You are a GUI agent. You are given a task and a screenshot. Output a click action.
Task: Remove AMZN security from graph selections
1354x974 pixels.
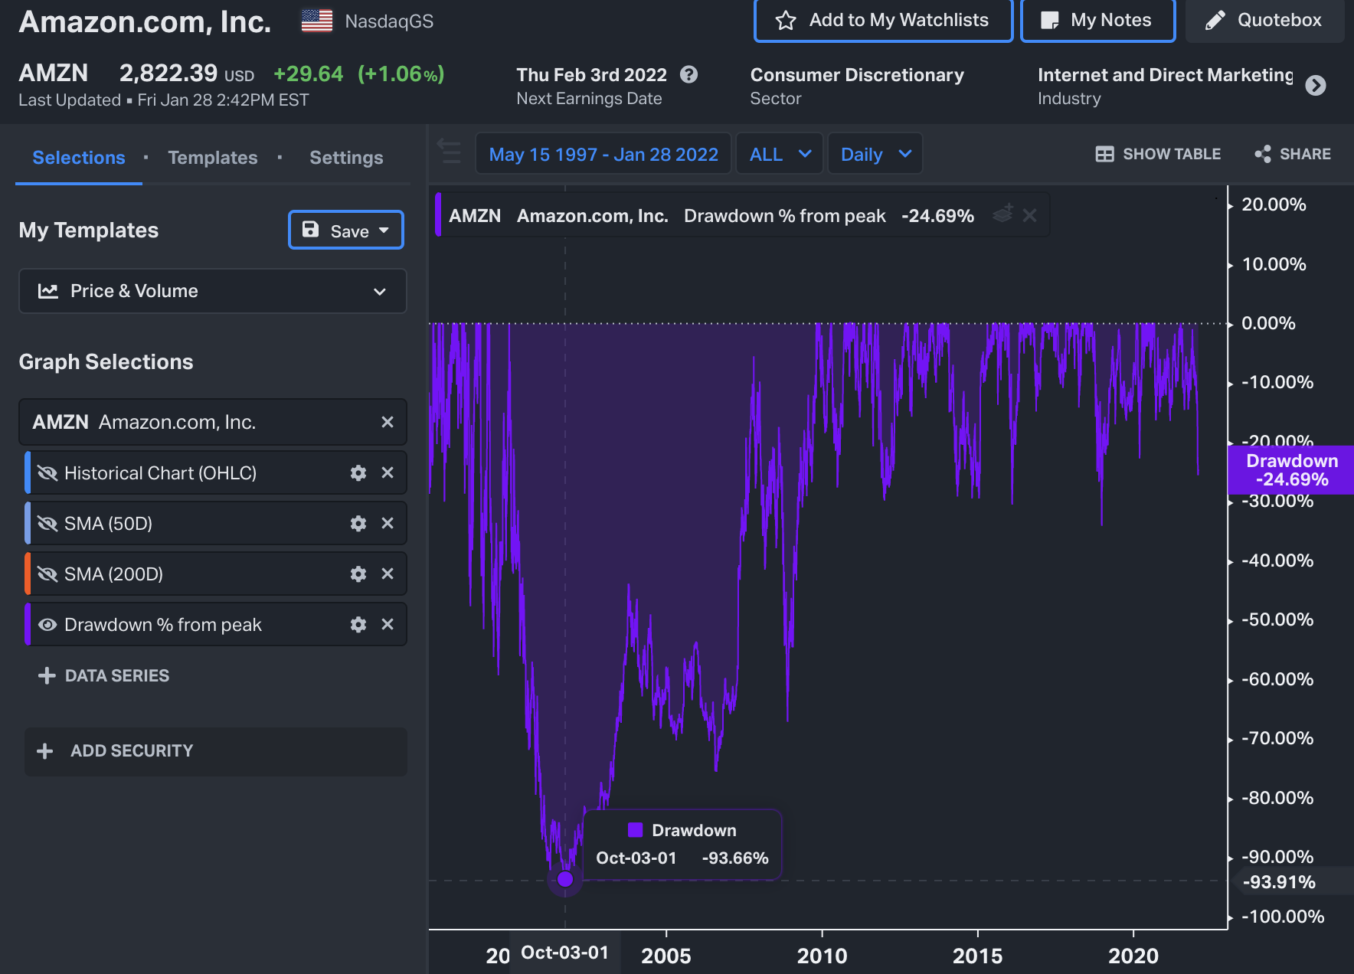pyautogui.click(x=388, y=423)
